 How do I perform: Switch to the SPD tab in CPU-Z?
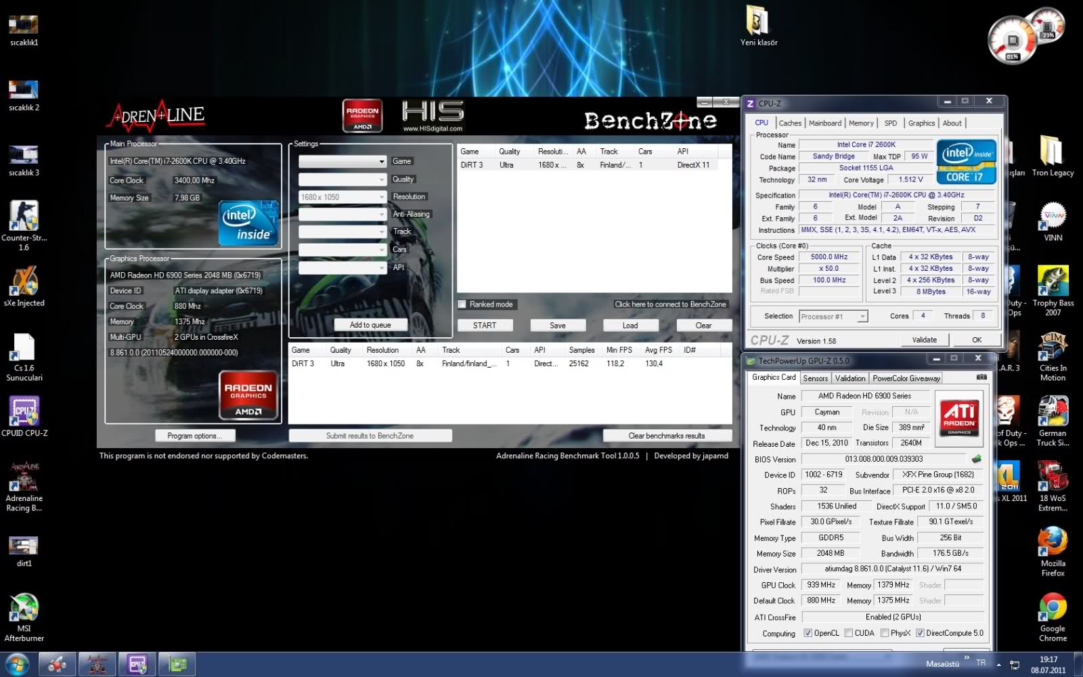(890, 123)
